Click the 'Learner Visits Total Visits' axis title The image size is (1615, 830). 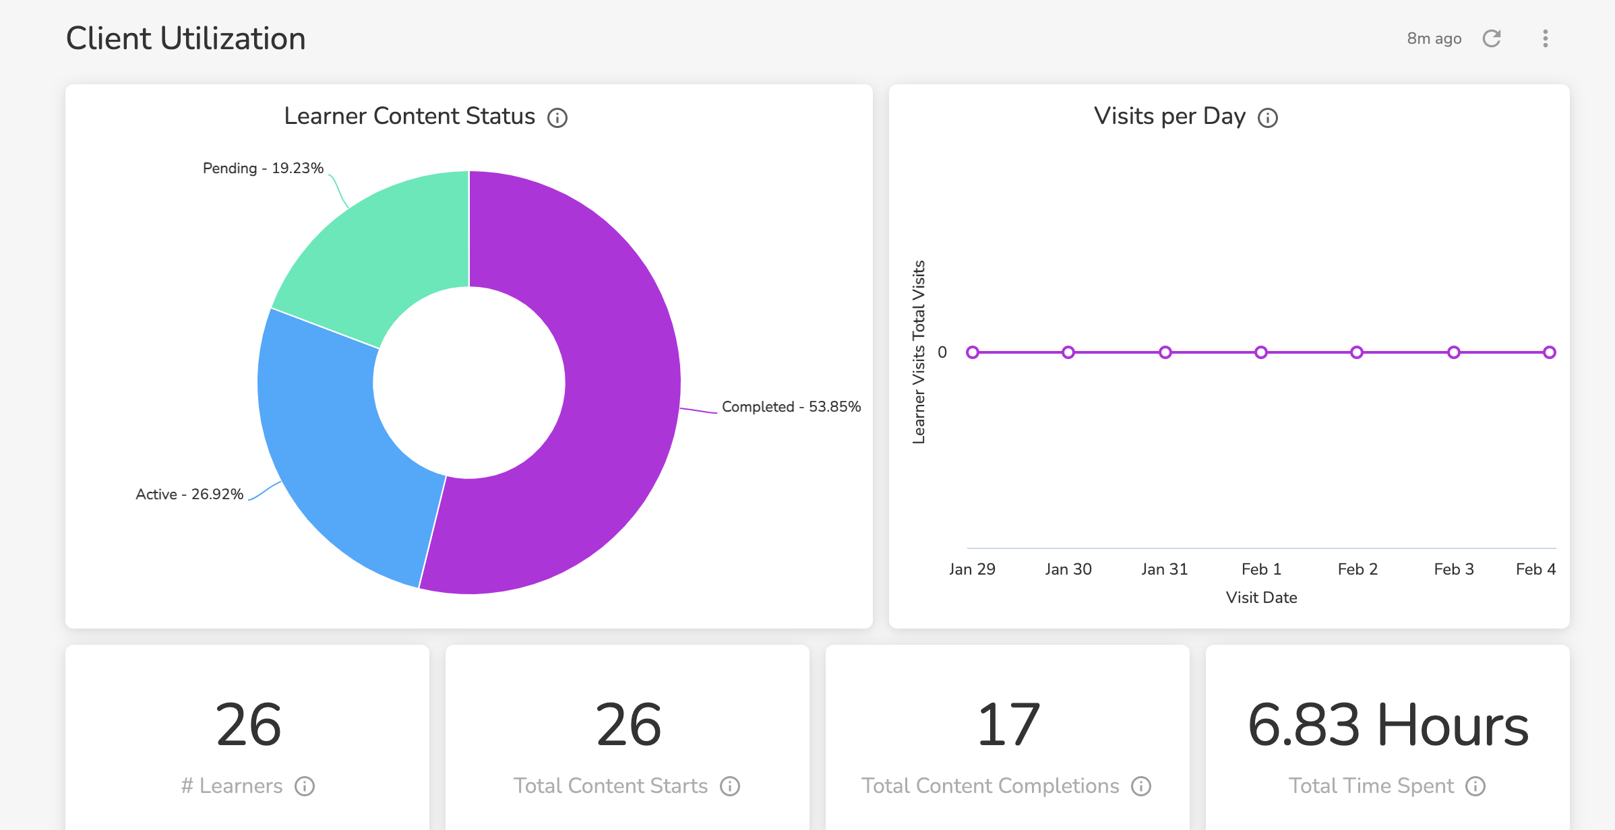coord(919,352)
